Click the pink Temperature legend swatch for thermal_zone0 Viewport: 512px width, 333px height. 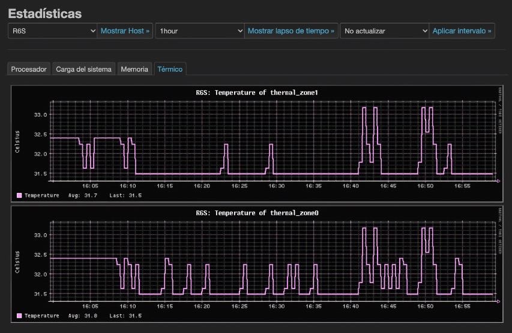tap(19, 316)
